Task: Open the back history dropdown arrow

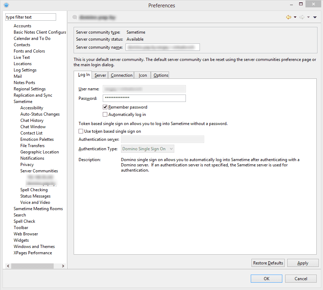Action: coord(295,17)
